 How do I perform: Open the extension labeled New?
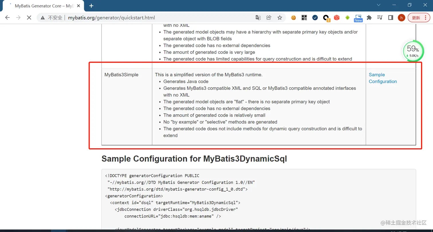pos(358,18)
